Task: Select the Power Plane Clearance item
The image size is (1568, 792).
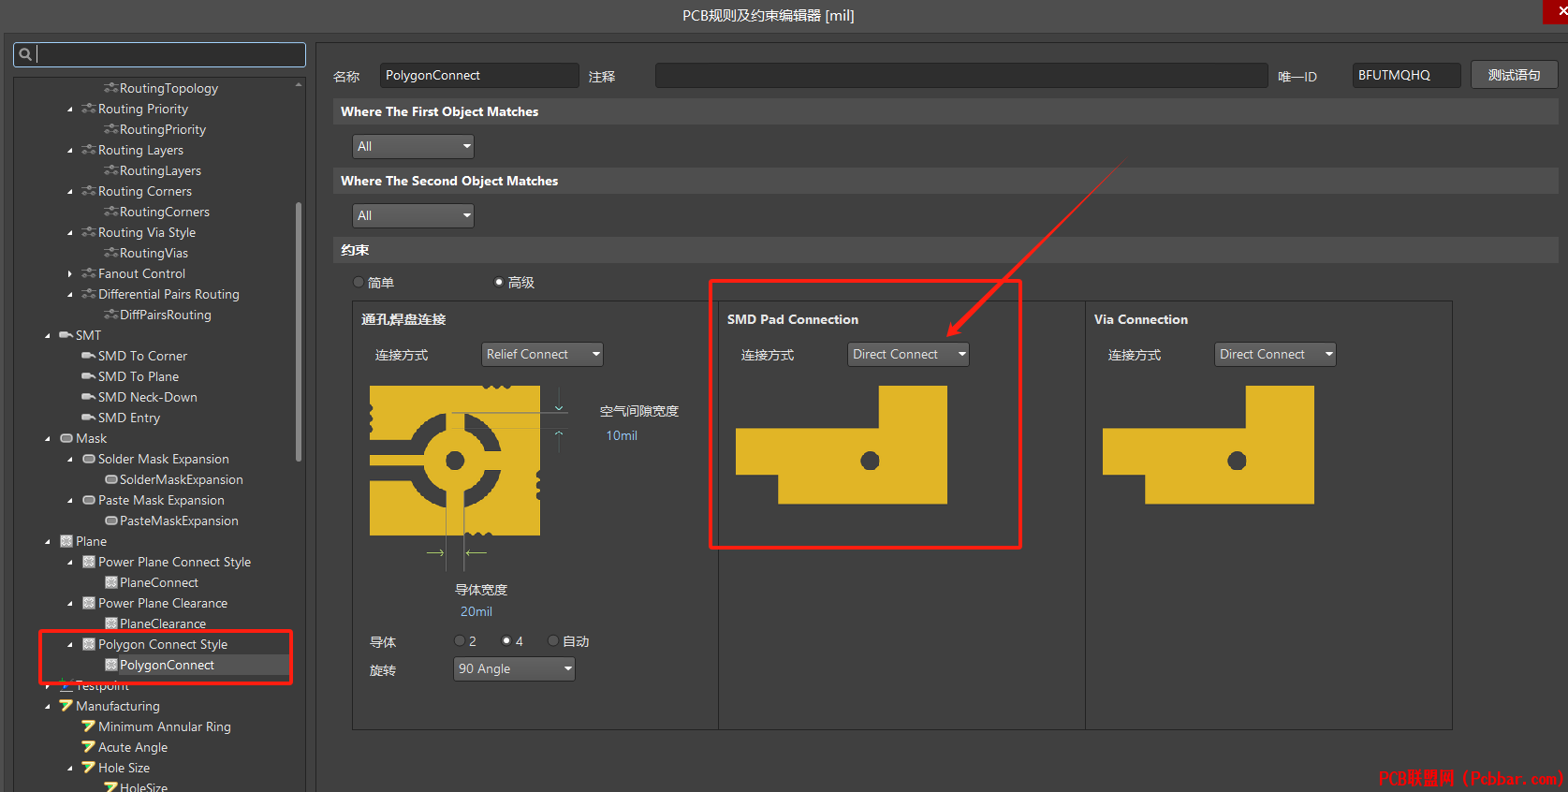Action: tap(163, 603)
